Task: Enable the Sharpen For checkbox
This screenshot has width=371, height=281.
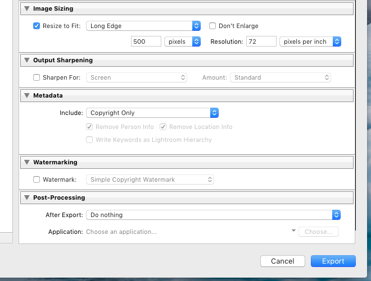Action: pyautogui.click(x=37, y=77)
